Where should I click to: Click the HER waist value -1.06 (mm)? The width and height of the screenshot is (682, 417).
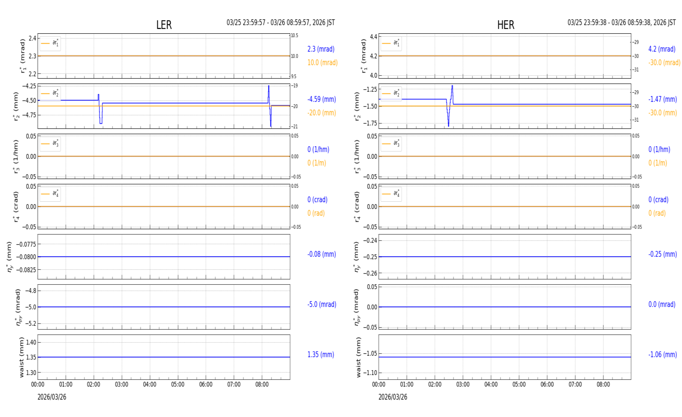tap(662, 355)
